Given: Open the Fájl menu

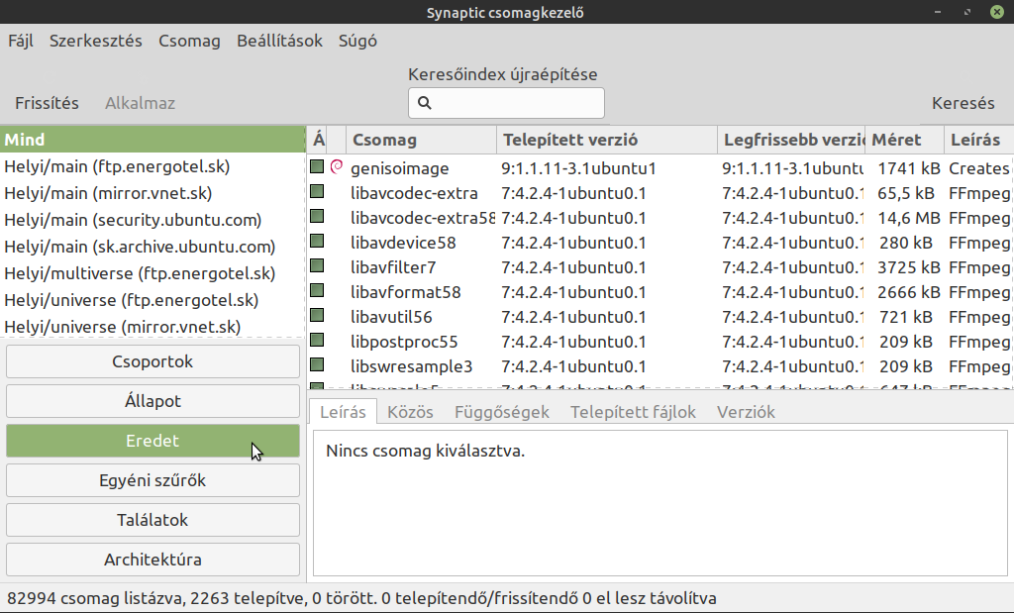Looking at the screenshot, I should click(21, 41).
